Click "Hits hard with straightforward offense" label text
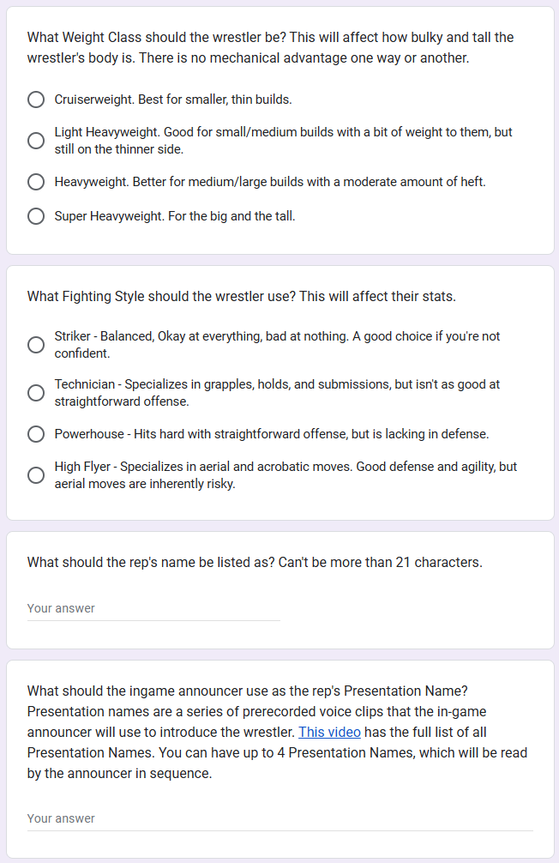 pos(240,434)
